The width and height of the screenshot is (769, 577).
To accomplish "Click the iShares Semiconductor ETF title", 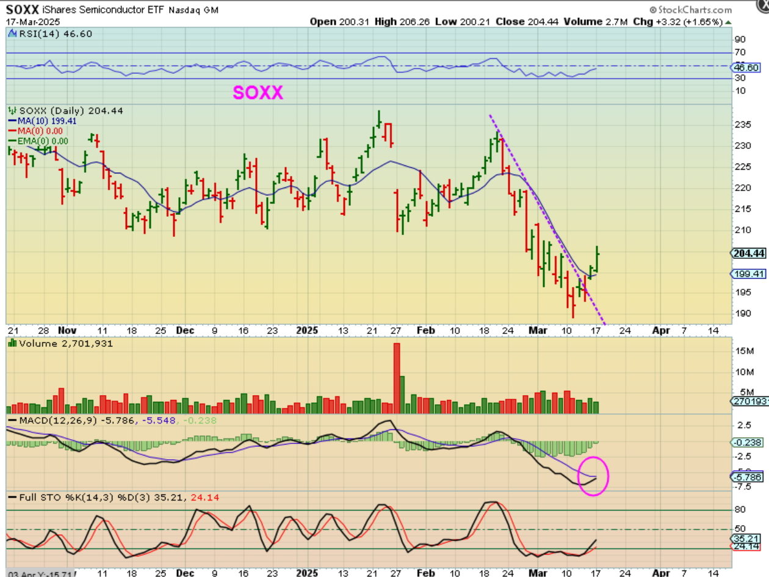I will coord(104,10).
